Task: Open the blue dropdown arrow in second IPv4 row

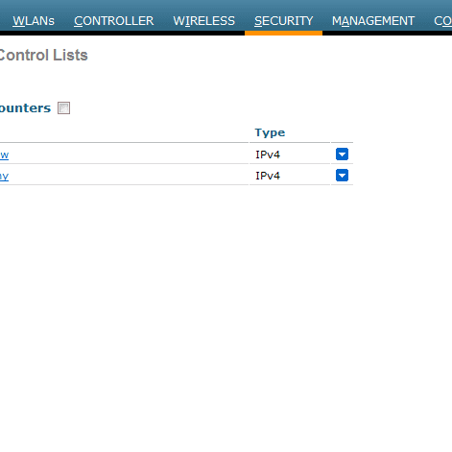Action: [342, 176]
